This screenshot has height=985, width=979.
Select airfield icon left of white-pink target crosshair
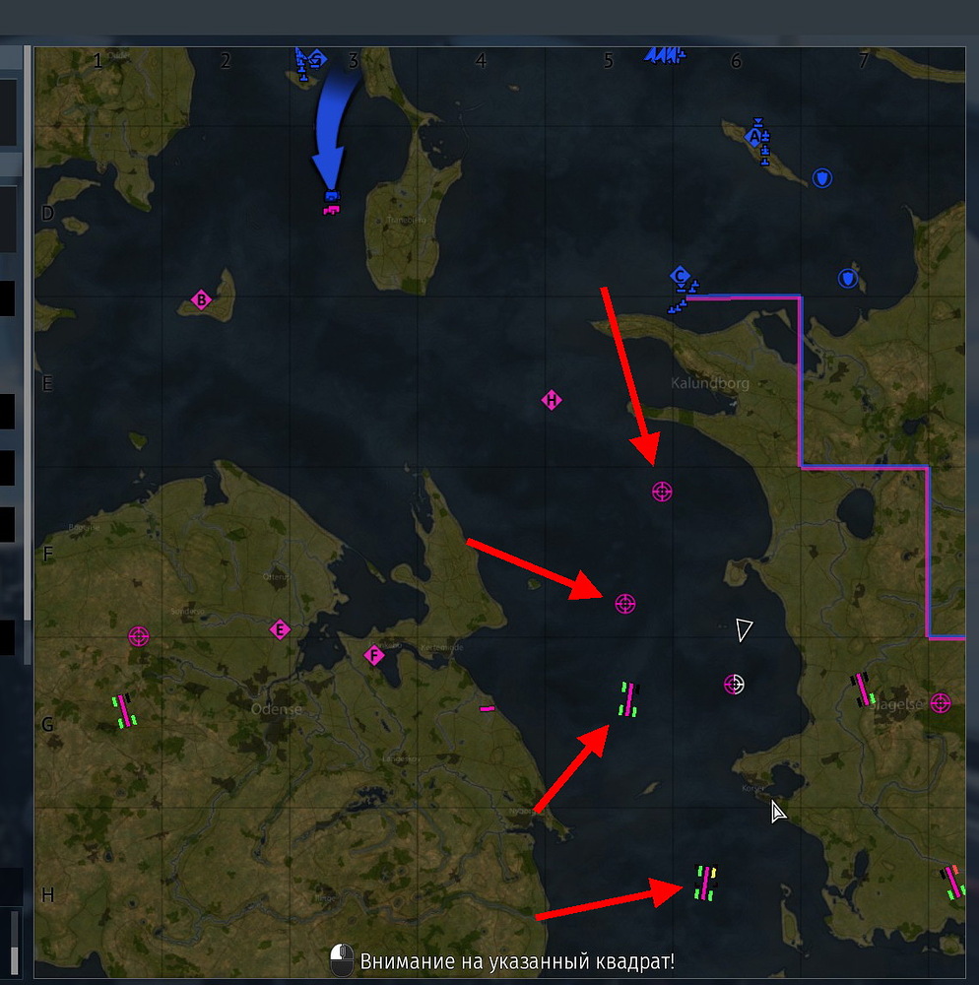pyautogui.click(x=628, y=699)
